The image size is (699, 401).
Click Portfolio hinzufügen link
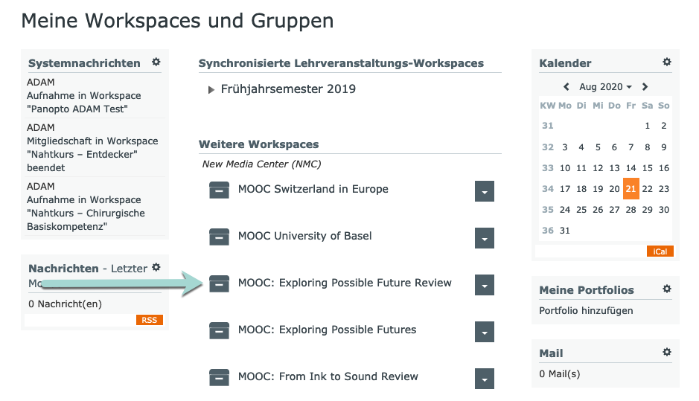coord(586,310)
